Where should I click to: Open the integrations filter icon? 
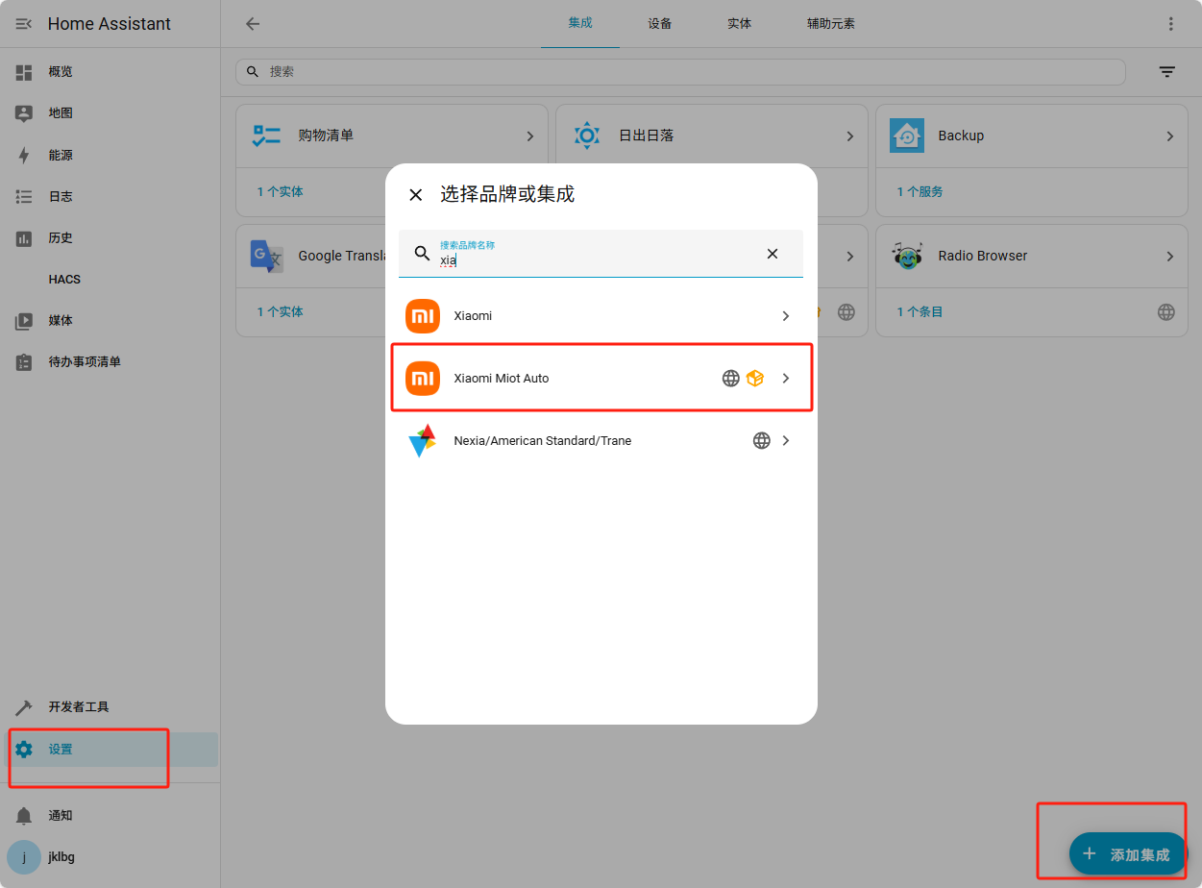(1167, 72)
